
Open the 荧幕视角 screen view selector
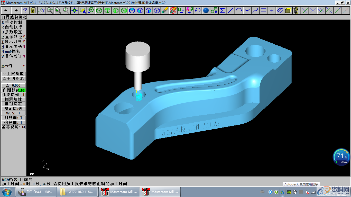[x=13, y=127]
